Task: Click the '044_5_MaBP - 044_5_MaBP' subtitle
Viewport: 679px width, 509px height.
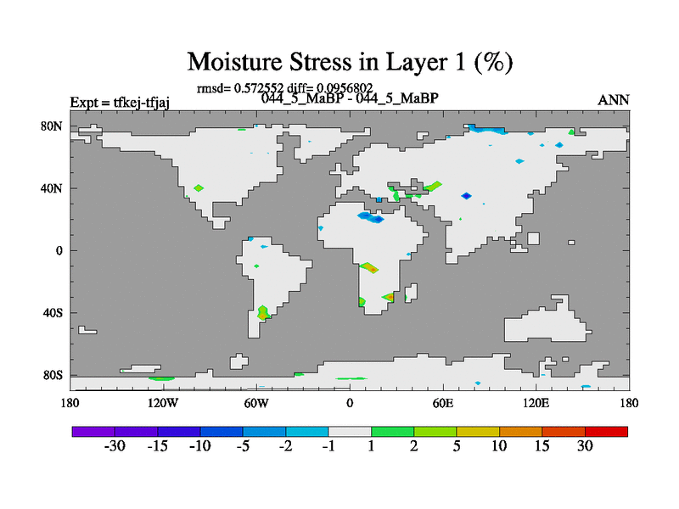Action: pyautogui.click(x=350, y=98)
